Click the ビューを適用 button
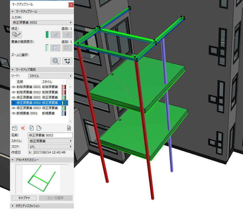 pos(56,198)
